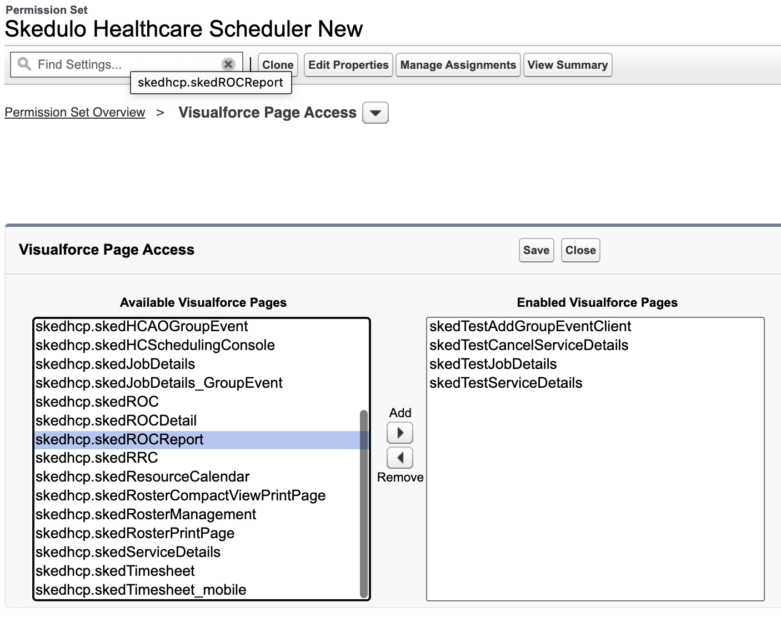The width and height of the screenshot is (781, 618).
Task: Select skedhcp.skedROC list item
Action: (197, 402)
